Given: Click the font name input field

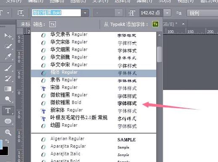Looking at the screenshot, I should coord(56,13).
